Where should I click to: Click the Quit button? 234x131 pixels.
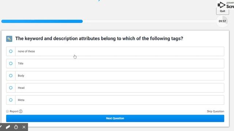(x=223, y=11)
